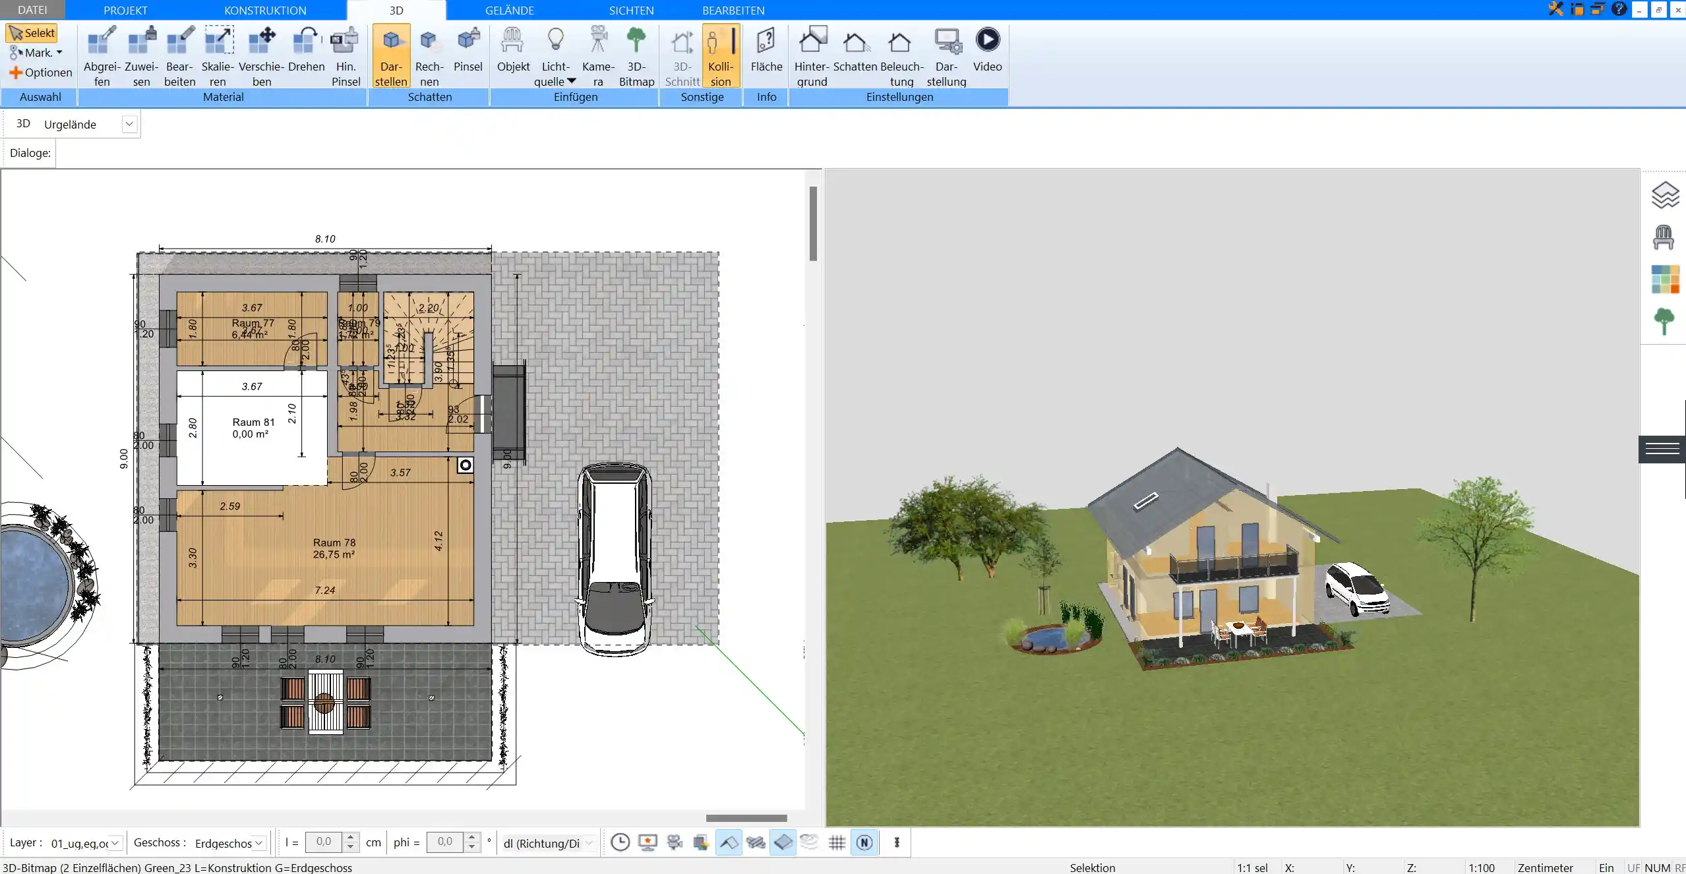Toggle the terrain contour visibility button
The height and width of the screenshot is (874, 1686).
[810, 842]
